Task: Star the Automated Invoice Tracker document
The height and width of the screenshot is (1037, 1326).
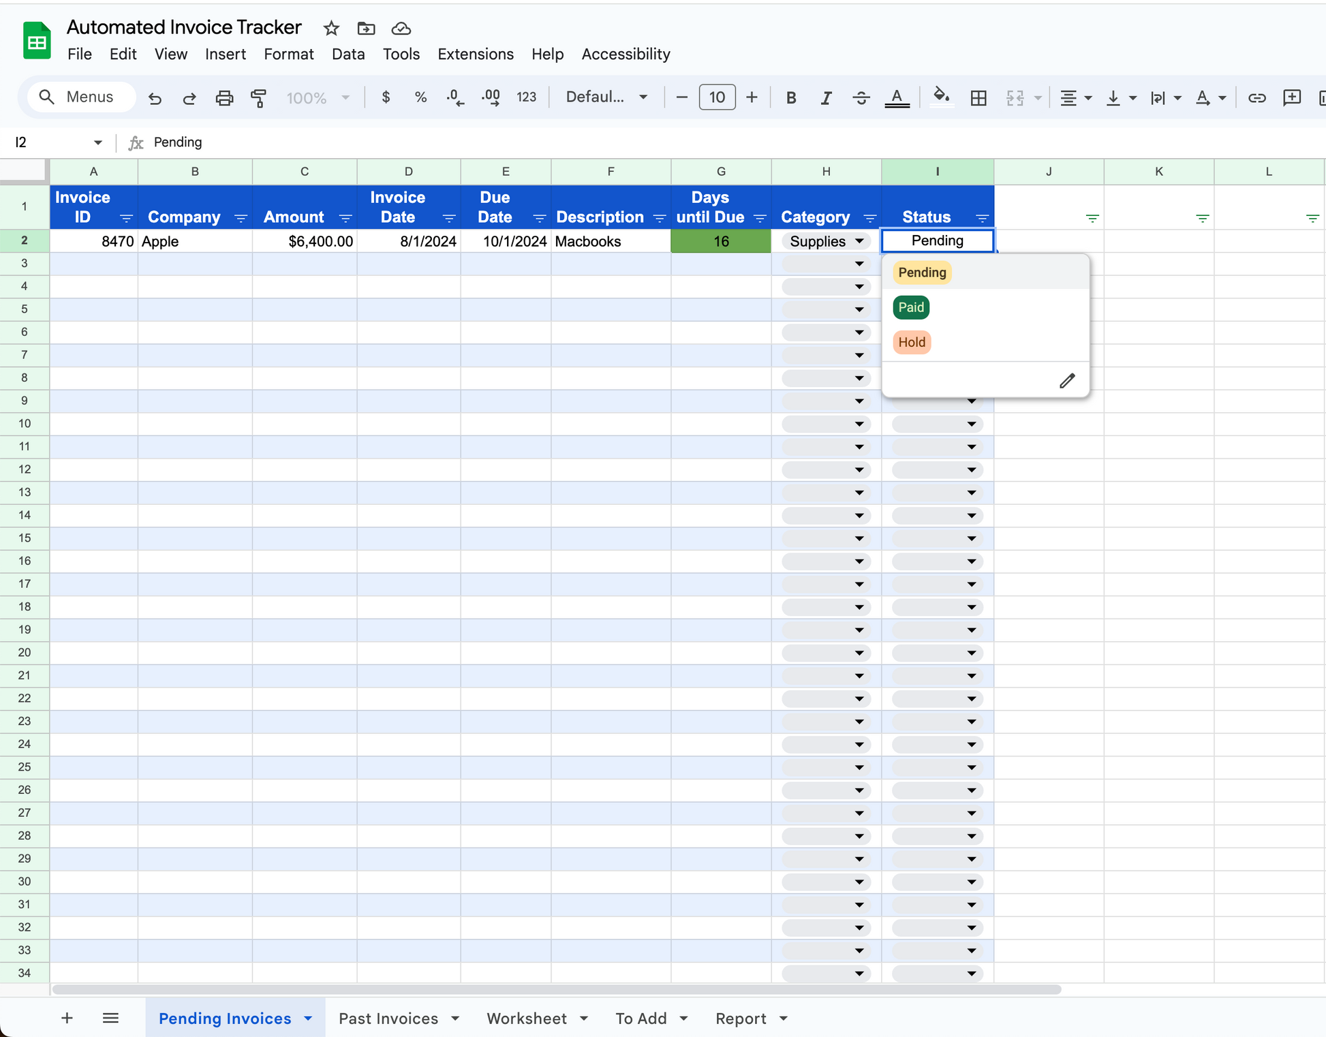Action: pos(331,28)
